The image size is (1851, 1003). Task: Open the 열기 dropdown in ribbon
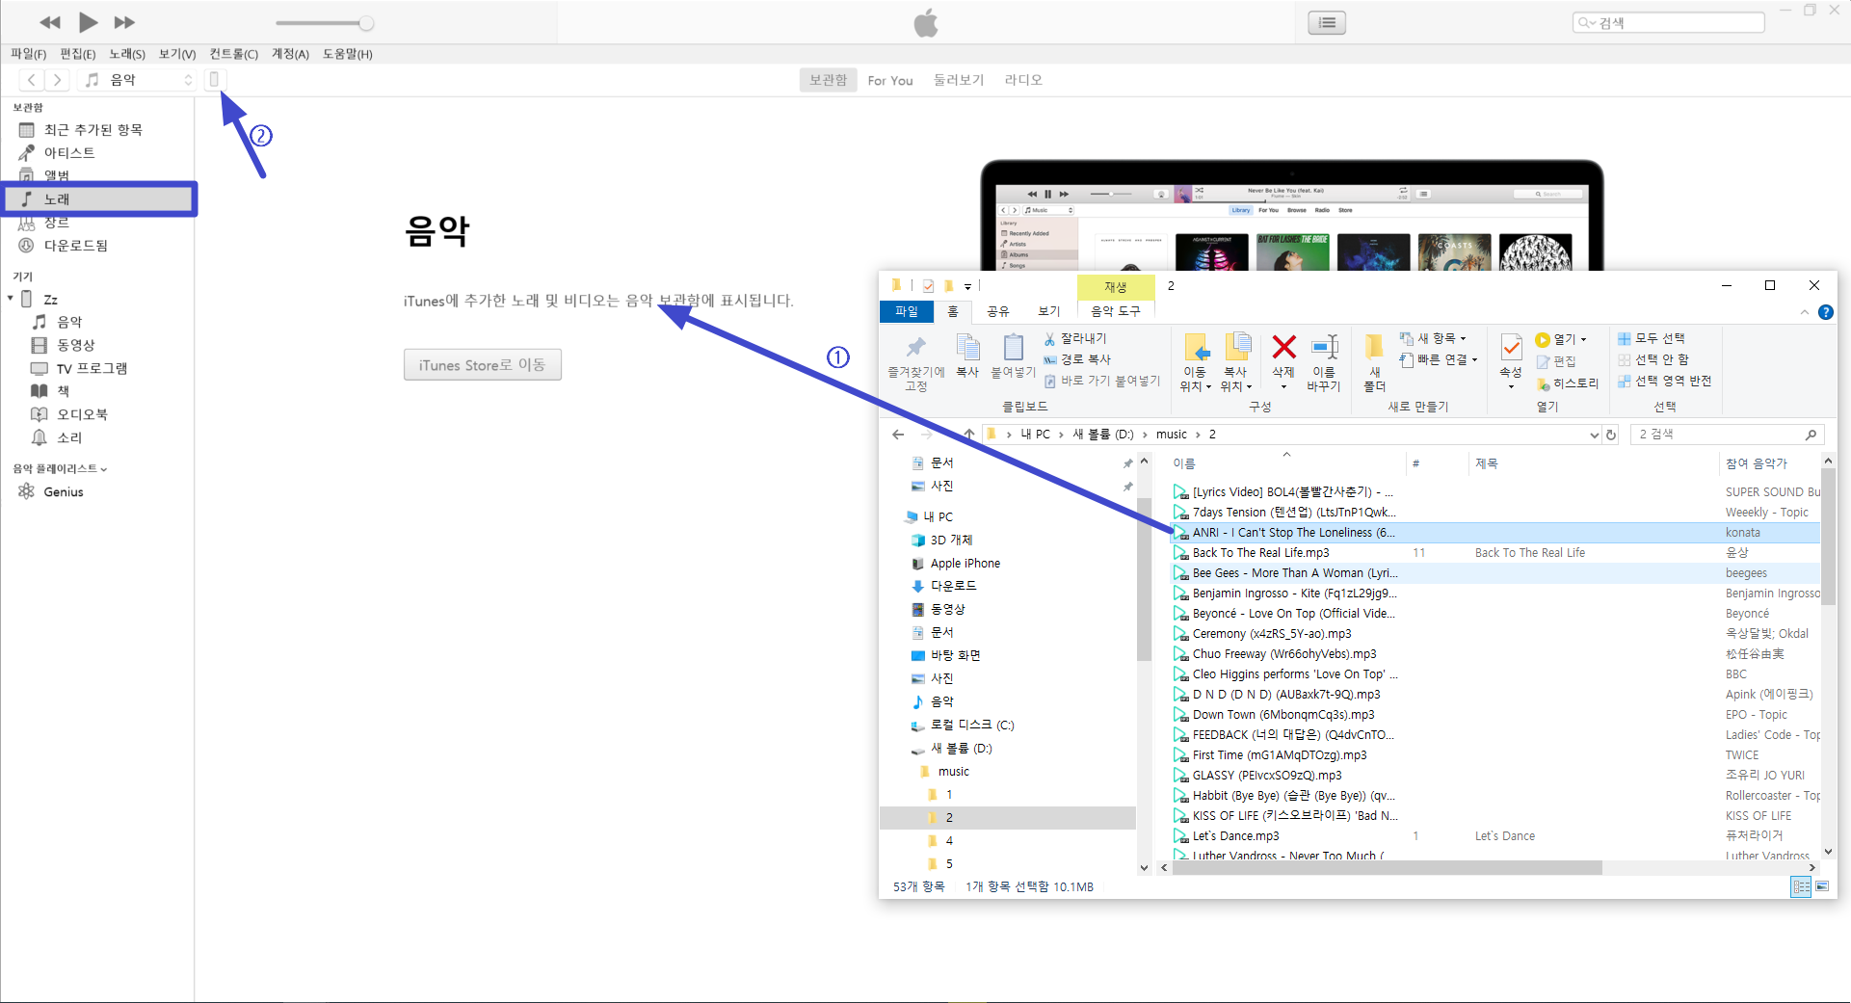[x=1561, y=339]
